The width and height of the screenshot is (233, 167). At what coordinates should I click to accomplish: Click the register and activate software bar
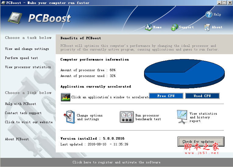point(116,162)
